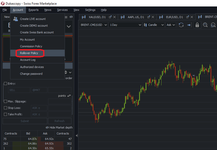Close the XAU/USD, D1 chart tab
Screen dimensions: 217x150
114,17
